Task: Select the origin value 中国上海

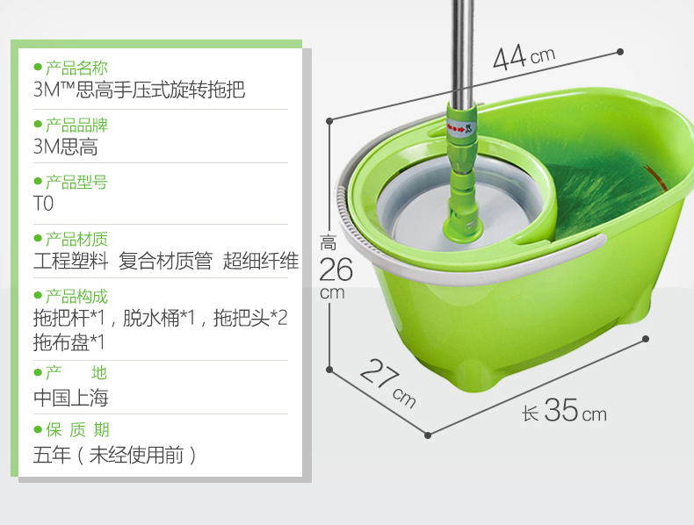Action: click(71, 398)
